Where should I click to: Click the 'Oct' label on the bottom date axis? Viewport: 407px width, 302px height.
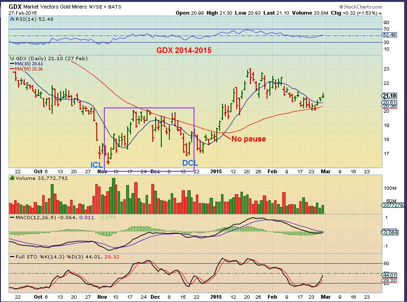tap(38, 297)
